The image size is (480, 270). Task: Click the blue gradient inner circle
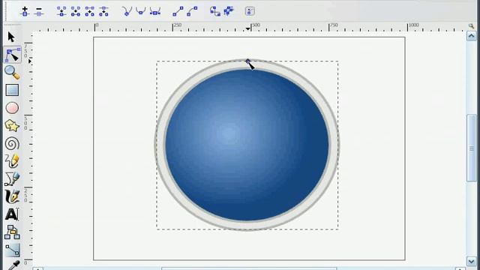pyautogui.click(x=247, y=145)
